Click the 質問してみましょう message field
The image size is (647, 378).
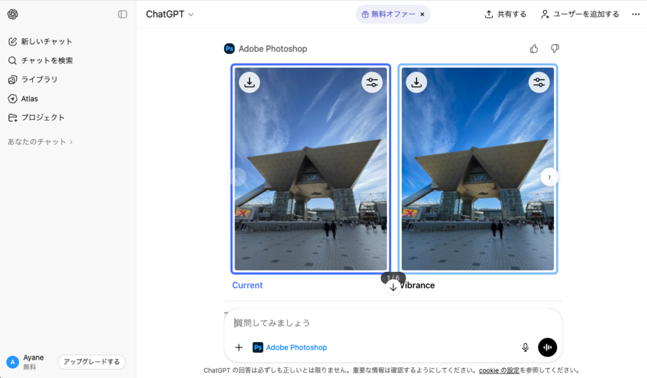pyautogui.click(x=392, y=322)
